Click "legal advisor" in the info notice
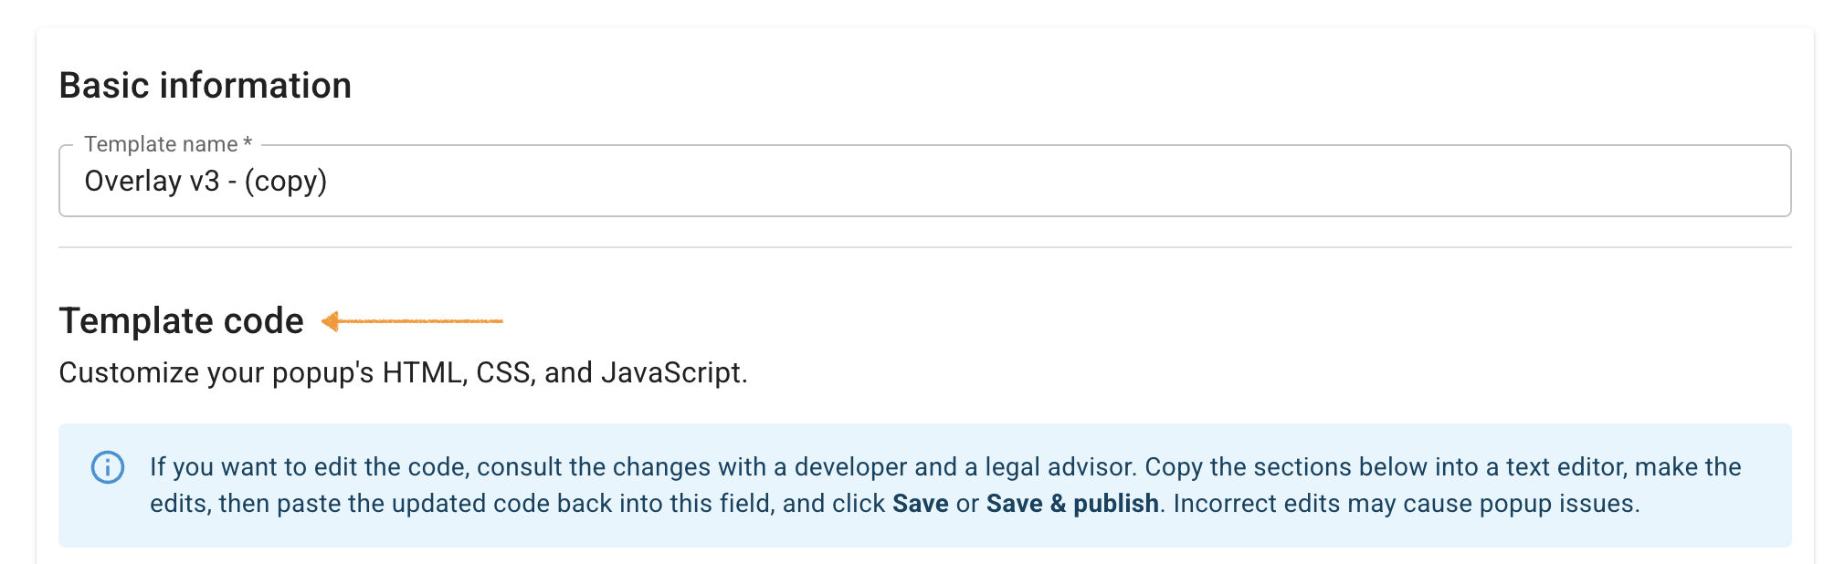 point(1060,467)
